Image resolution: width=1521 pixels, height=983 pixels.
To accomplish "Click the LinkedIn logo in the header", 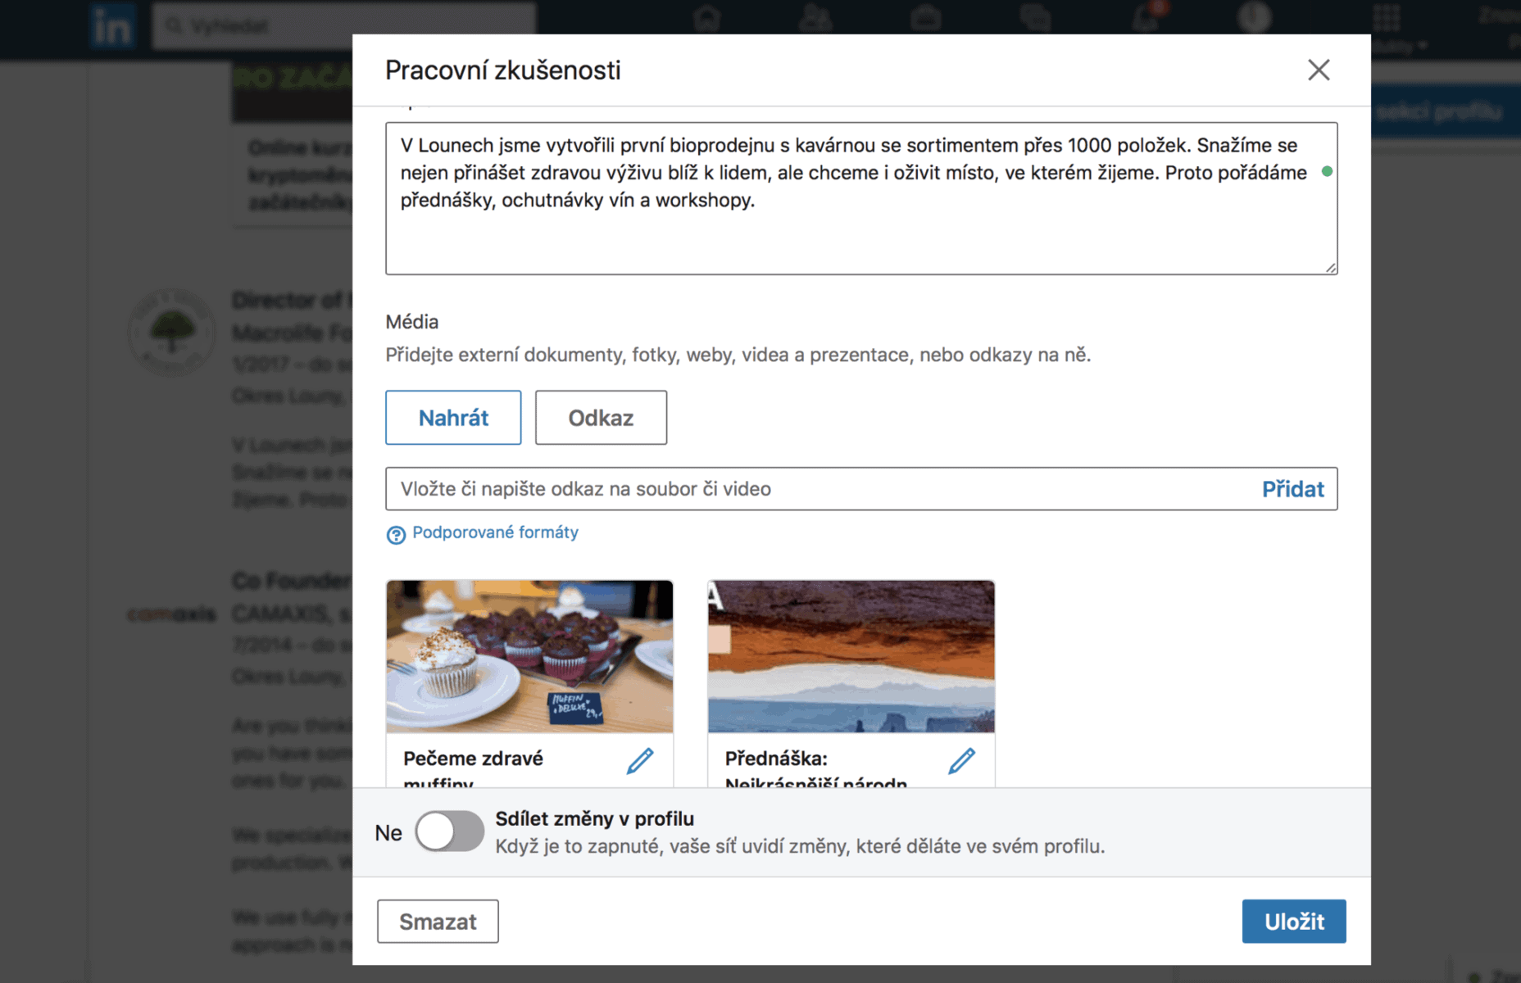I will pos(112,27).
